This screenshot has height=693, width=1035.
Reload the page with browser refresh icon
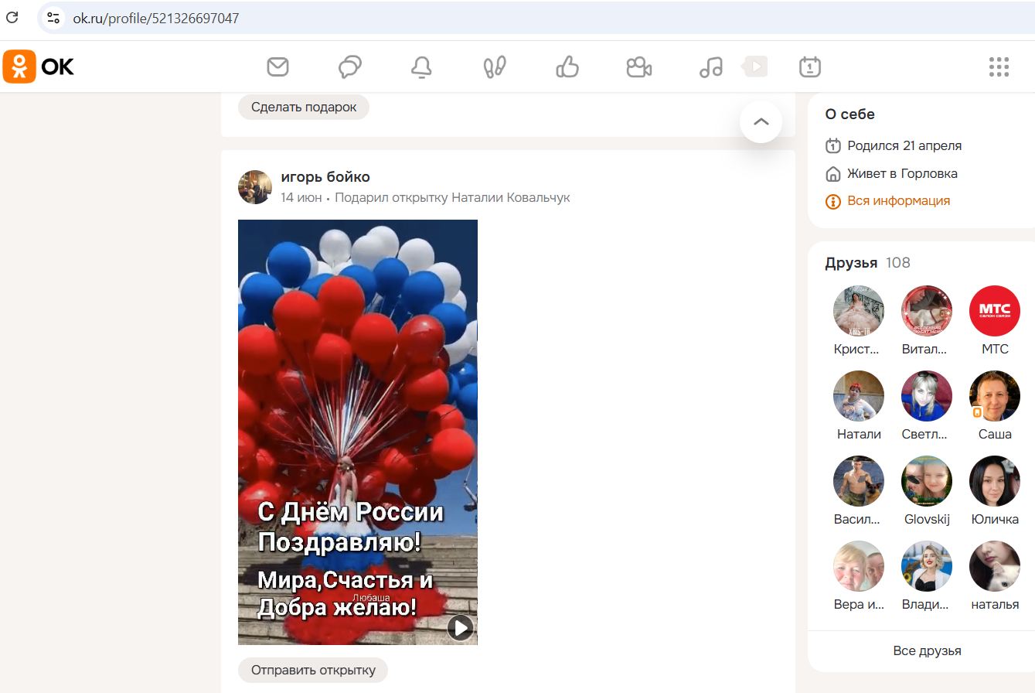(x=12, y=17)
